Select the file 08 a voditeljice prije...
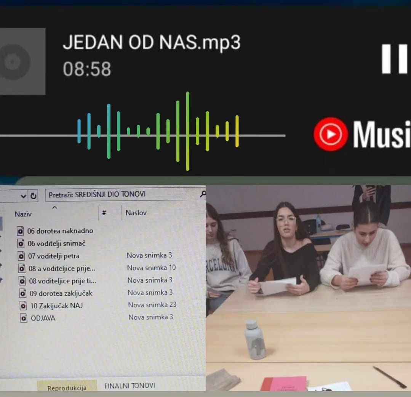This screenshot has height=397, width=411. pos(62,269)
